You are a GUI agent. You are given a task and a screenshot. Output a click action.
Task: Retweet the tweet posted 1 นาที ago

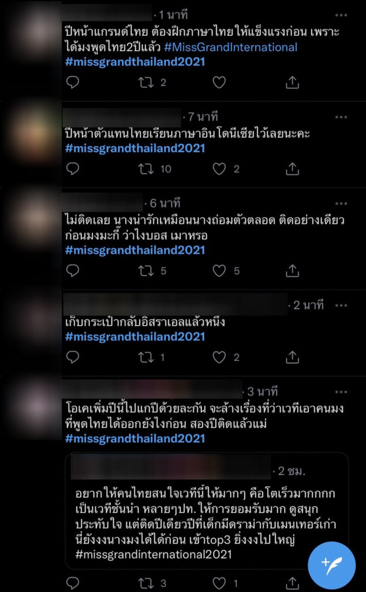point(146,82)
